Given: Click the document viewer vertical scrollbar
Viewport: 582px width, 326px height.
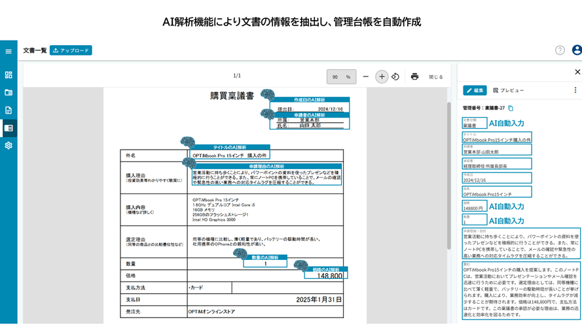Looking at the screenshot, I should click(448, 176).
